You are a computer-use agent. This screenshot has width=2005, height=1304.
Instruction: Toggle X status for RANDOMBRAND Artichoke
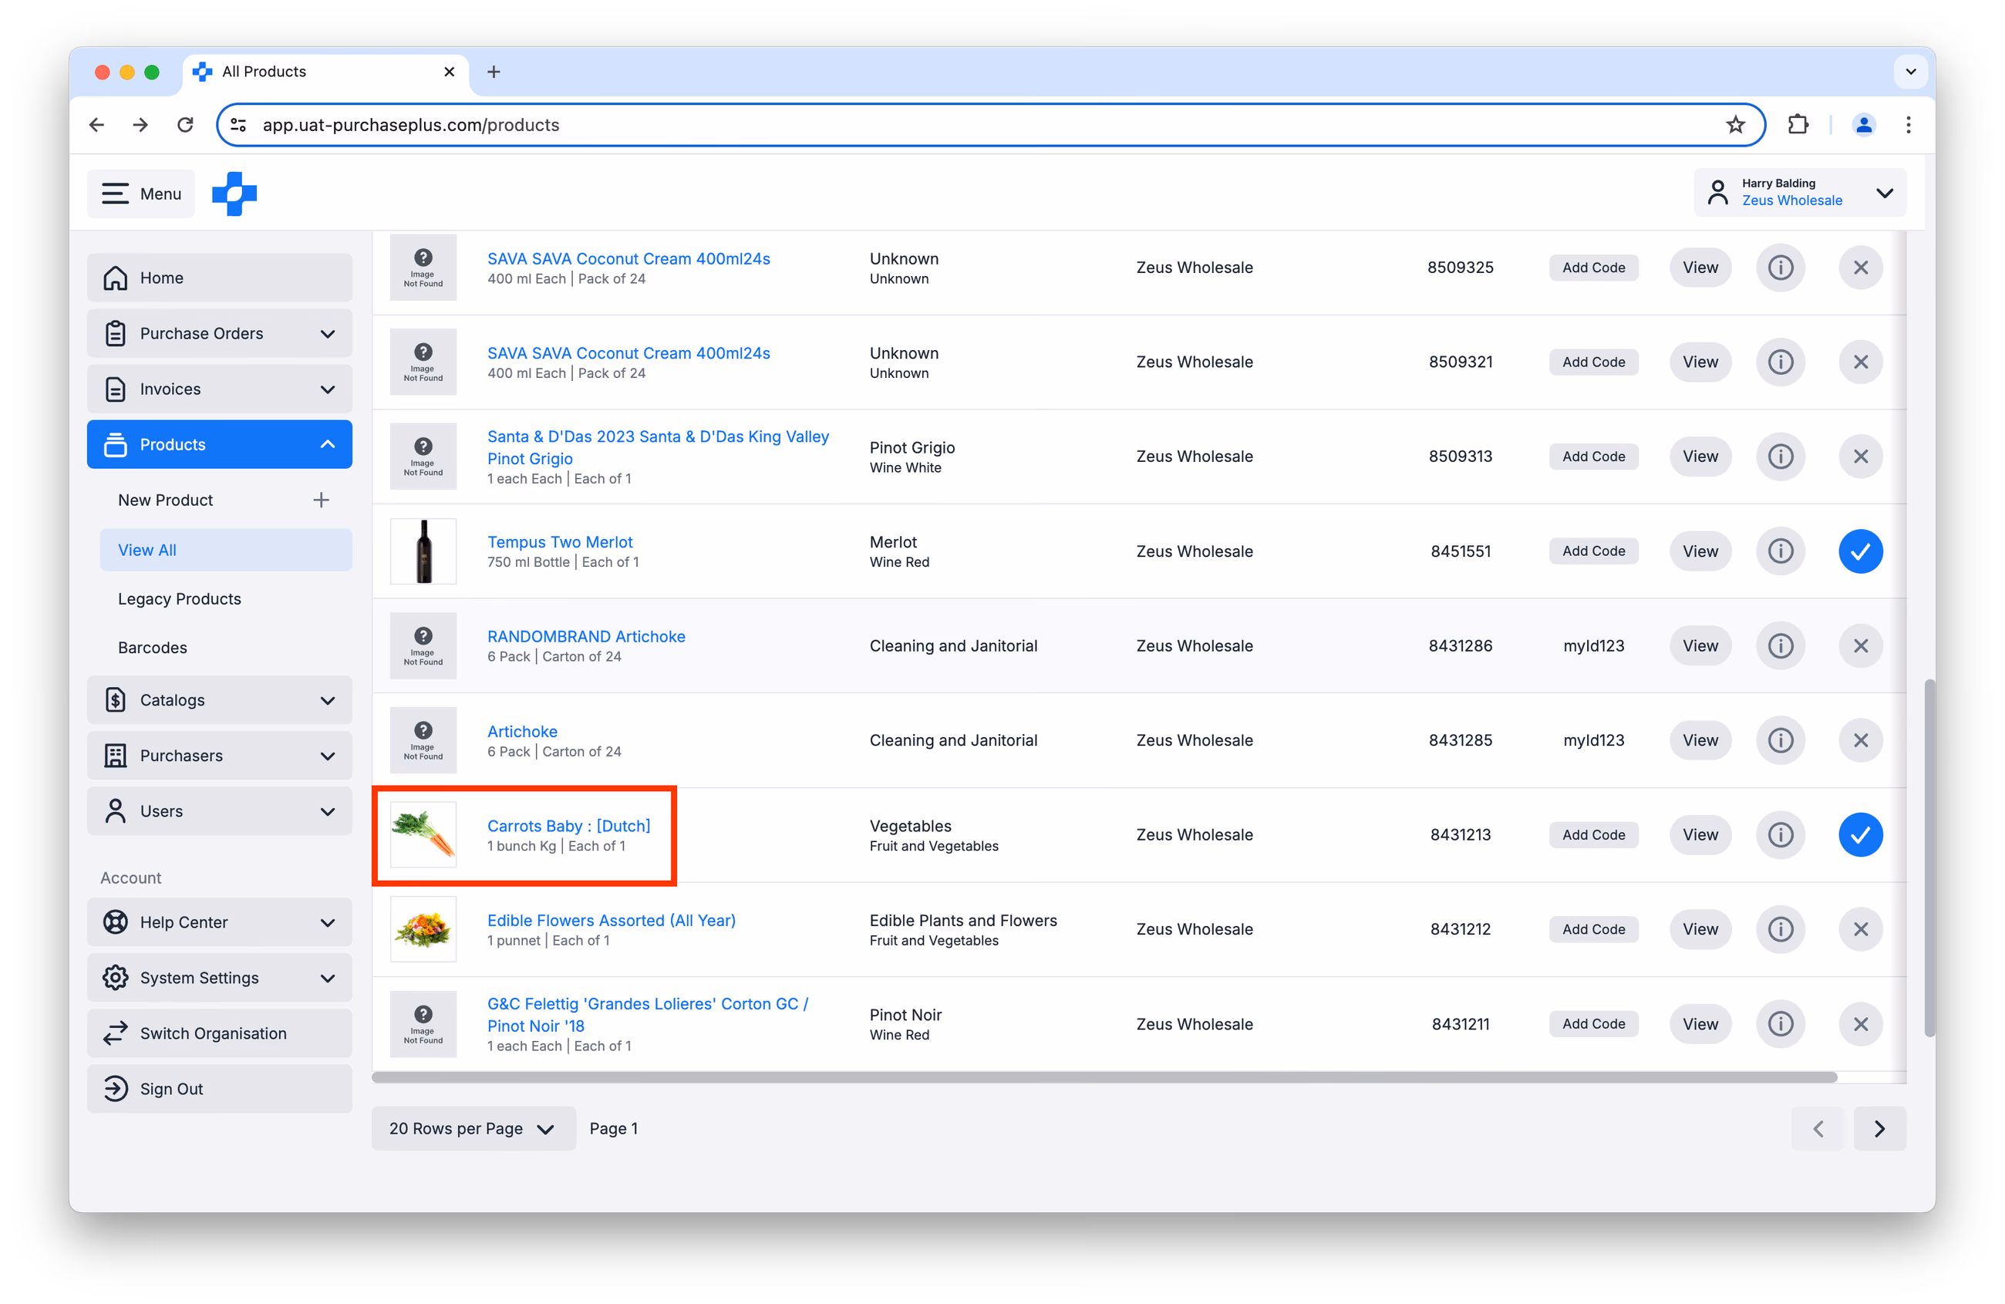[x=1860, y=645]
